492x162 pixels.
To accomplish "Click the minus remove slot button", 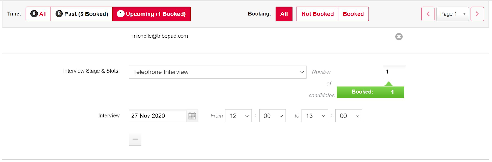I will coord(135,140).
